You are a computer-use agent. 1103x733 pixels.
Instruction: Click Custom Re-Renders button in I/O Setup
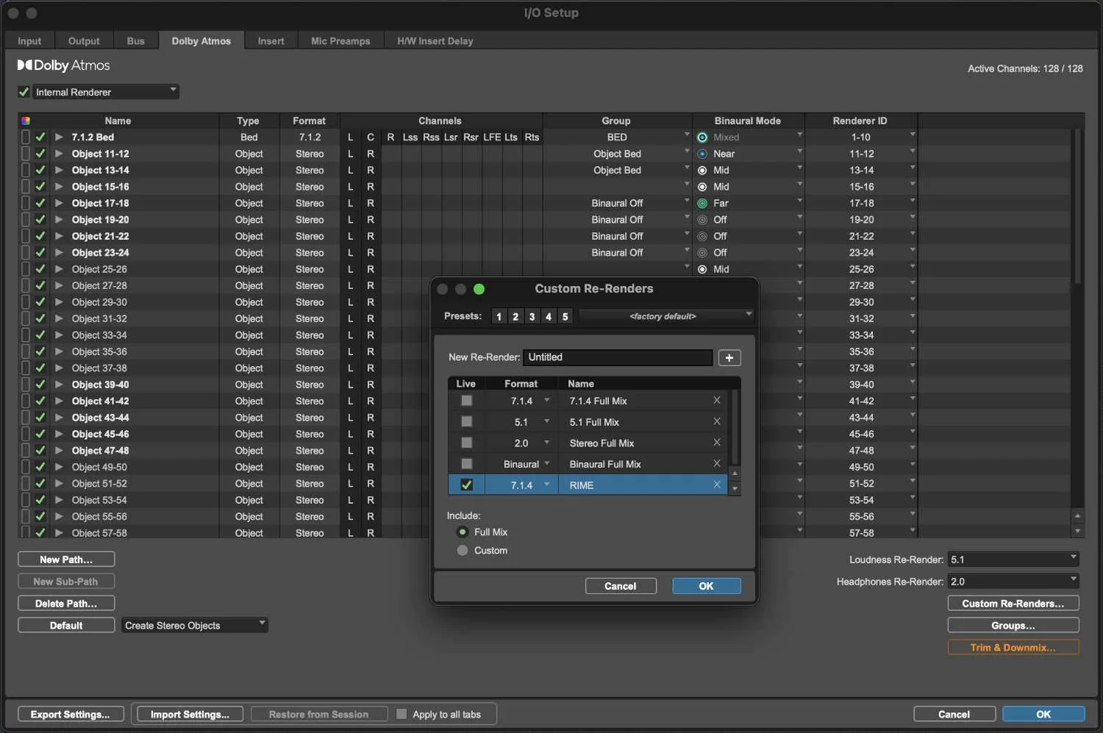[x=1013, y=604]
